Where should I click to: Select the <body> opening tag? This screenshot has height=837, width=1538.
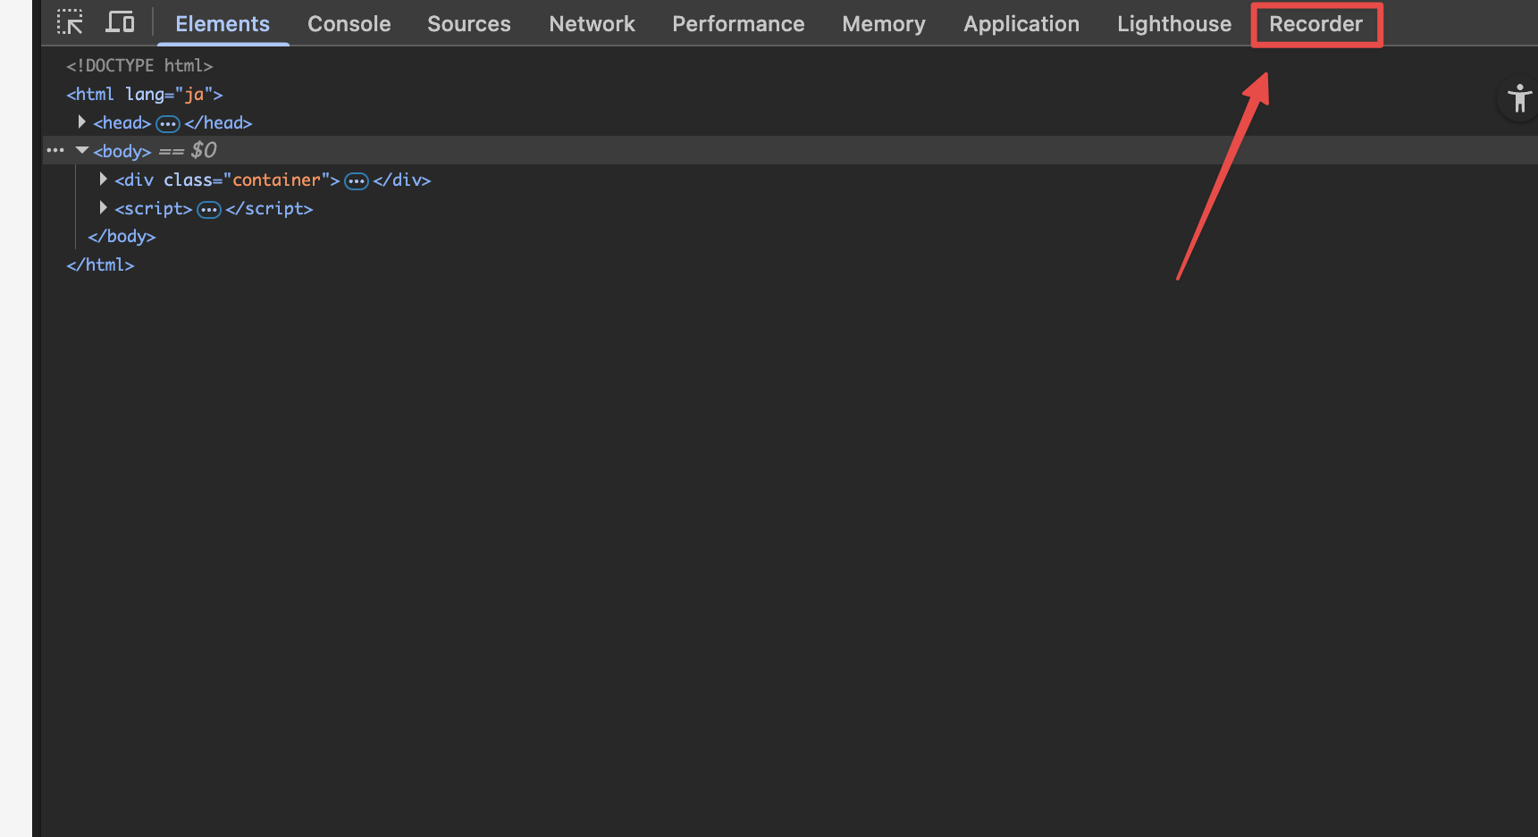pos(122,151)
